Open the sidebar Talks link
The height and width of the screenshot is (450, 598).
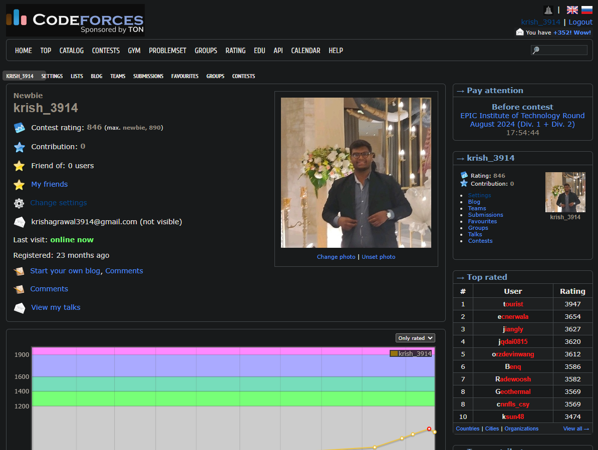click(475, 234)
